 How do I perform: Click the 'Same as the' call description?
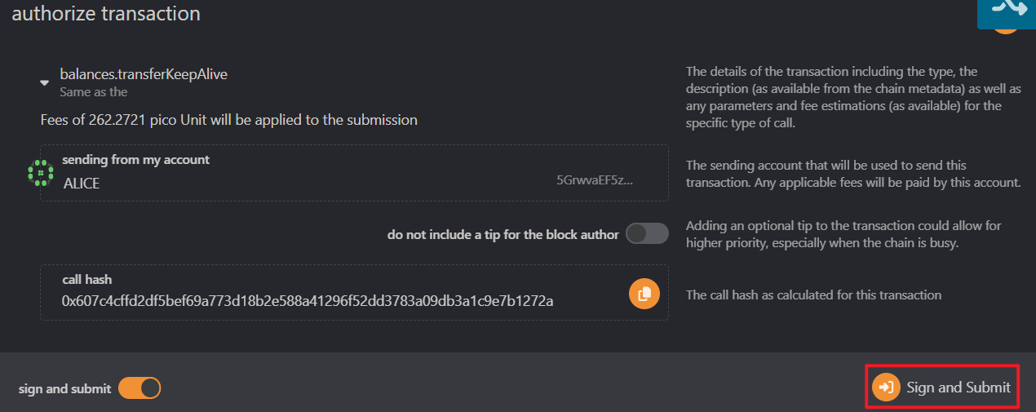pyautogui.click(x=93, y=92)
